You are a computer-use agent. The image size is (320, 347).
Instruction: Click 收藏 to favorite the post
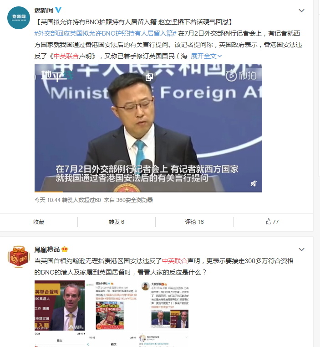point(39,222)
